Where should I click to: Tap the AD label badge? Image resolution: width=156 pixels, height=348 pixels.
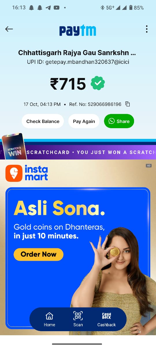point(149,166)
